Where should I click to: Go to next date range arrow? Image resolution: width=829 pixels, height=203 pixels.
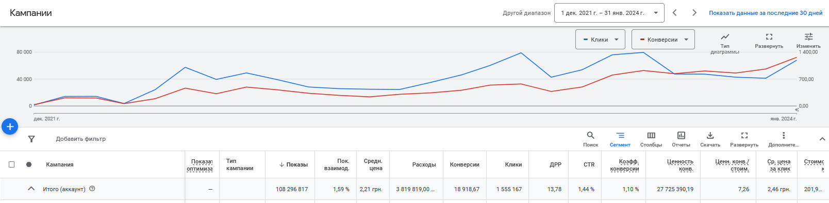point(694,13)
